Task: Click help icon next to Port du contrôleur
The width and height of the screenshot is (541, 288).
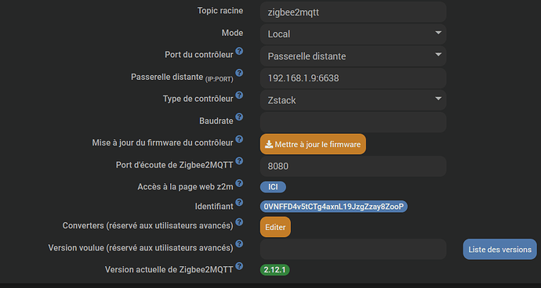Action: [x=239, y=51]
